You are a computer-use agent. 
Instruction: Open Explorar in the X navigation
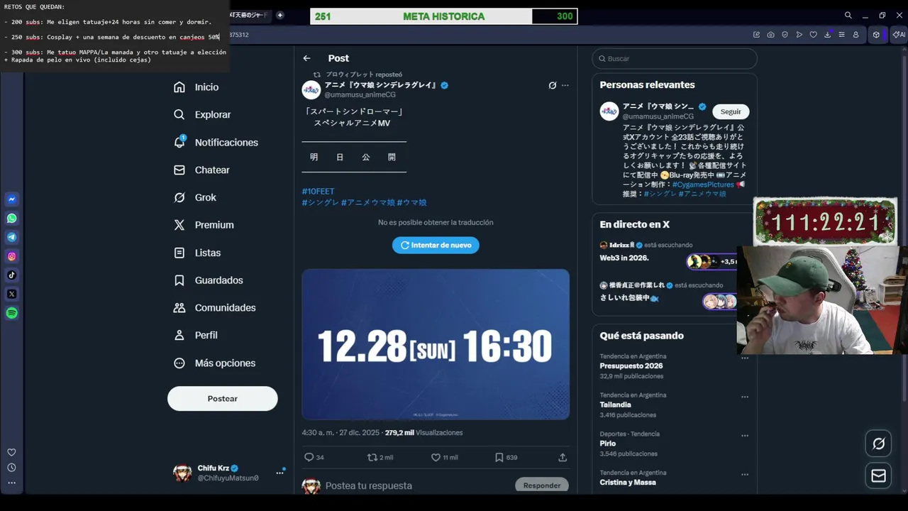tap(202, 115)
